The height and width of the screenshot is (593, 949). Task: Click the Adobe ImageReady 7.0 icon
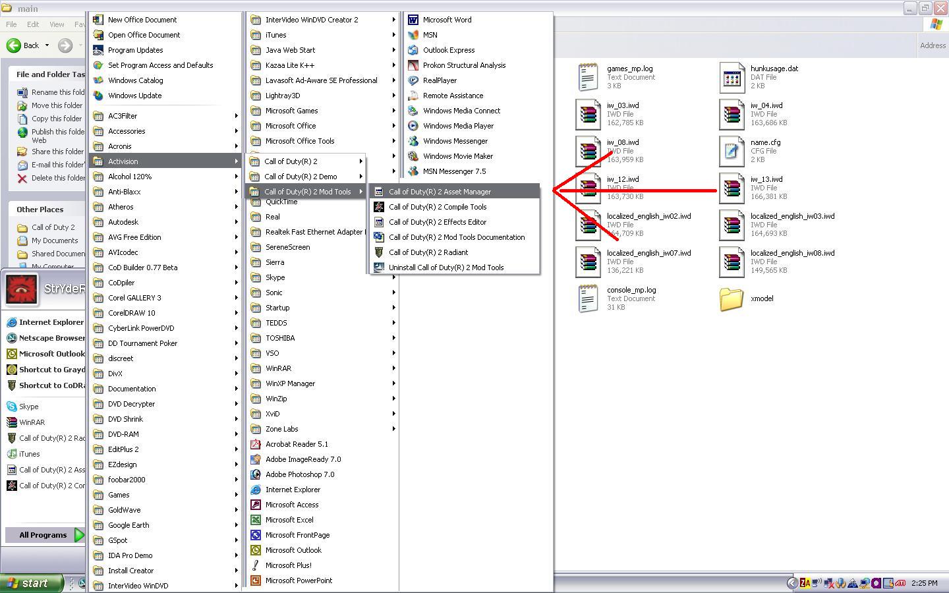256,459
